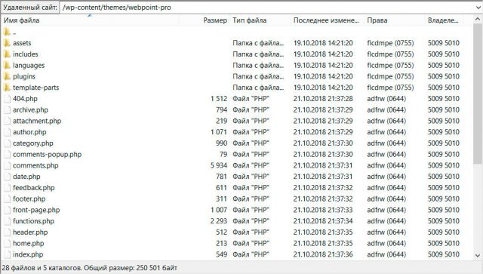Select the file name footer.php
Viewport: 483px width, 274px height.
pos(29,199)
